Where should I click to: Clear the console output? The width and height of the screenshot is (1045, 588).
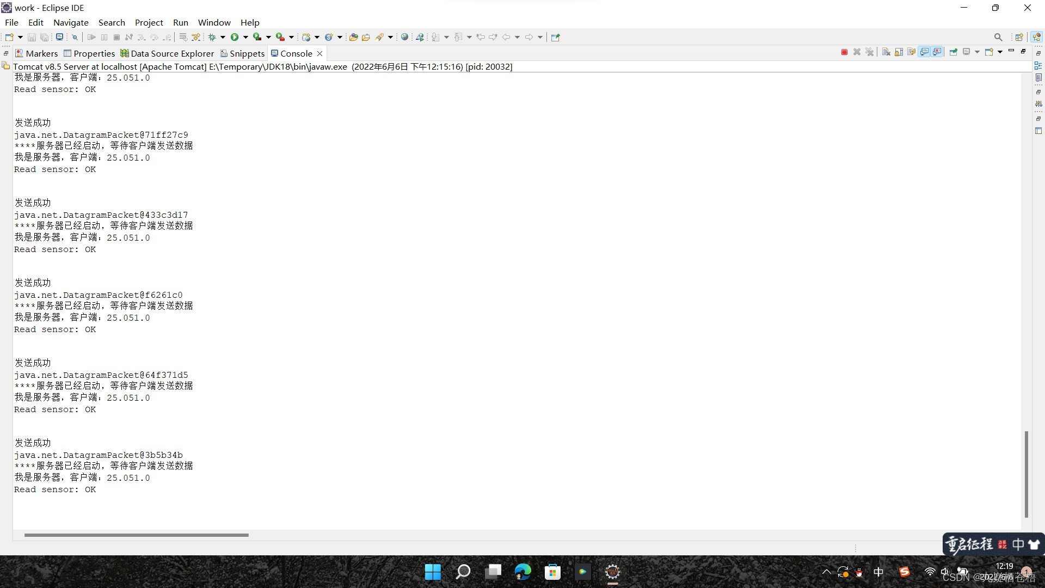886,52
